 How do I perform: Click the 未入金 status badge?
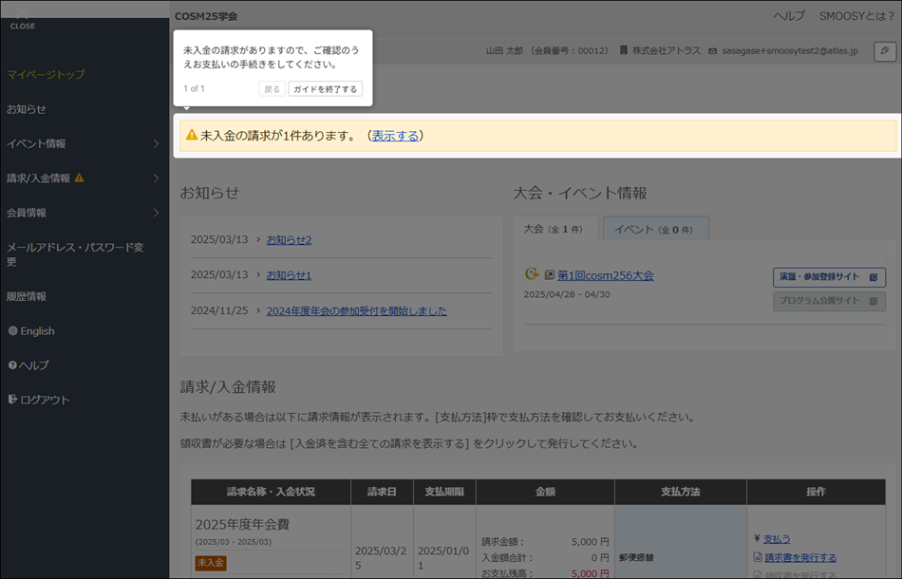211,564
